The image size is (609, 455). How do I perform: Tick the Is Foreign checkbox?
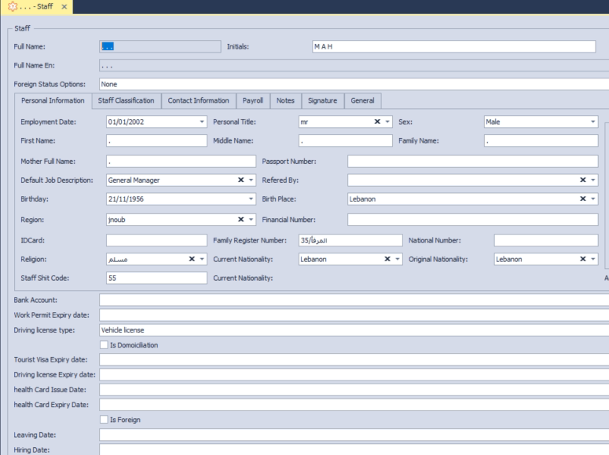coord(105,420)
